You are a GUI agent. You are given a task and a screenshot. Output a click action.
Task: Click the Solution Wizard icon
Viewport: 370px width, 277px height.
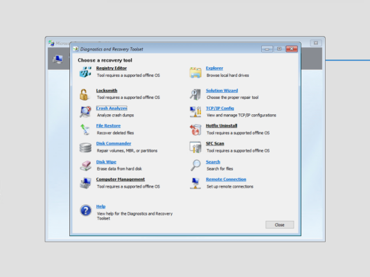pyautogui.click(x=195, y=94)
